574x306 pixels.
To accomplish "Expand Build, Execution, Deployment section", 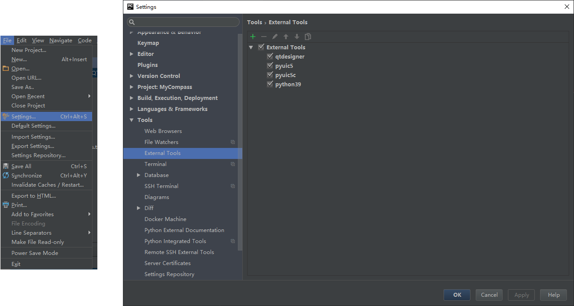I will click(132, 98).
